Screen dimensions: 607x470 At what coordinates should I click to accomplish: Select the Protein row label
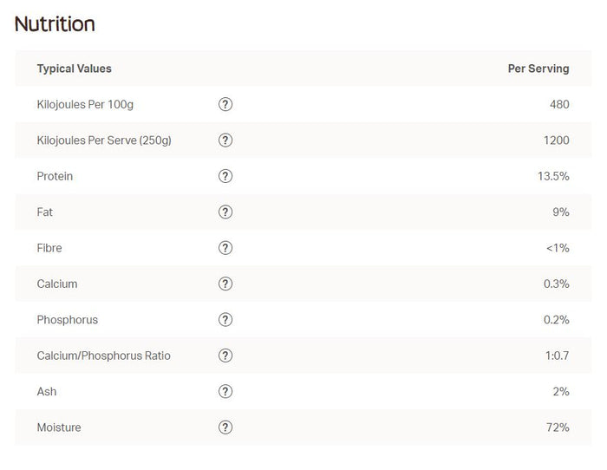[55, 176]
